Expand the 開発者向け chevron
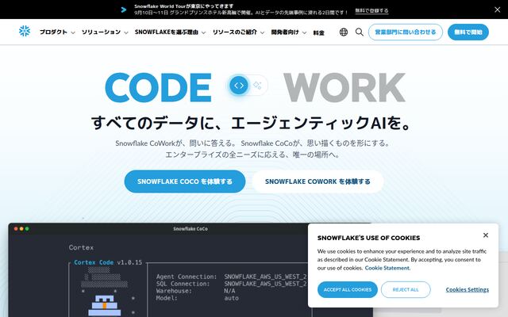The height and width of the screenshot is (317, 508). point(304,32)
